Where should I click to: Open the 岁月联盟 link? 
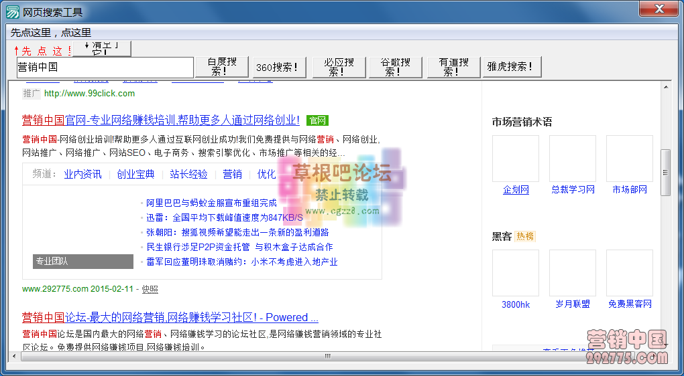573,304
